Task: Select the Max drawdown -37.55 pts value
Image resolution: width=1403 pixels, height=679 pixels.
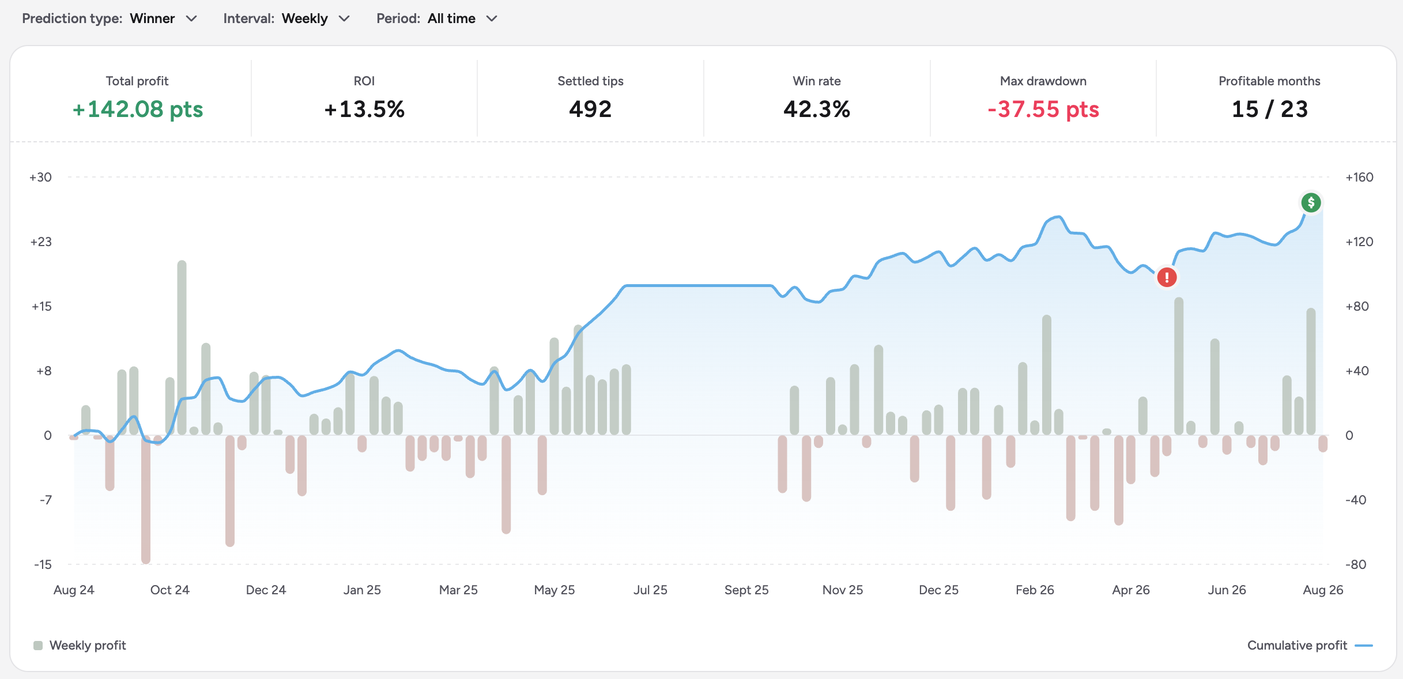Action: pos(1043,109)
